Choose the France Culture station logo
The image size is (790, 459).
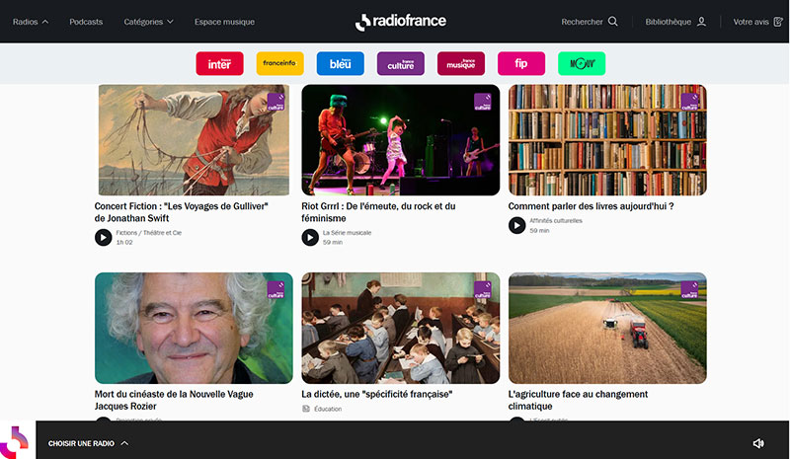[401, 63]
